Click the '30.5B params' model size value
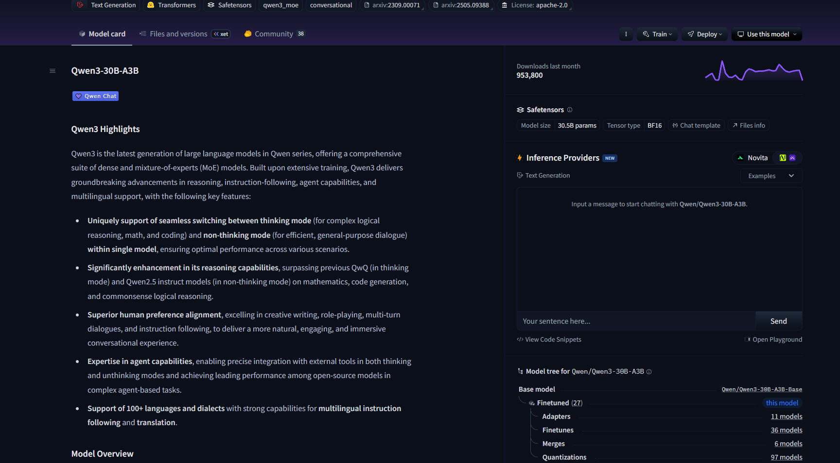This screenshot has width=840, height=463. [x=577, y=125]
